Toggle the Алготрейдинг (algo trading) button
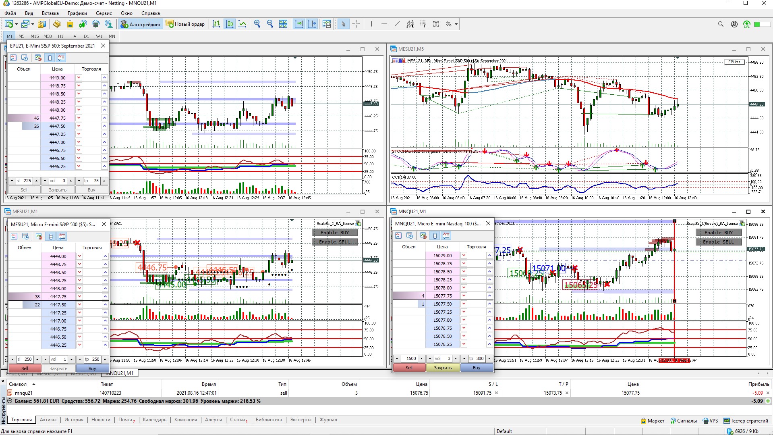 [141, 24]
